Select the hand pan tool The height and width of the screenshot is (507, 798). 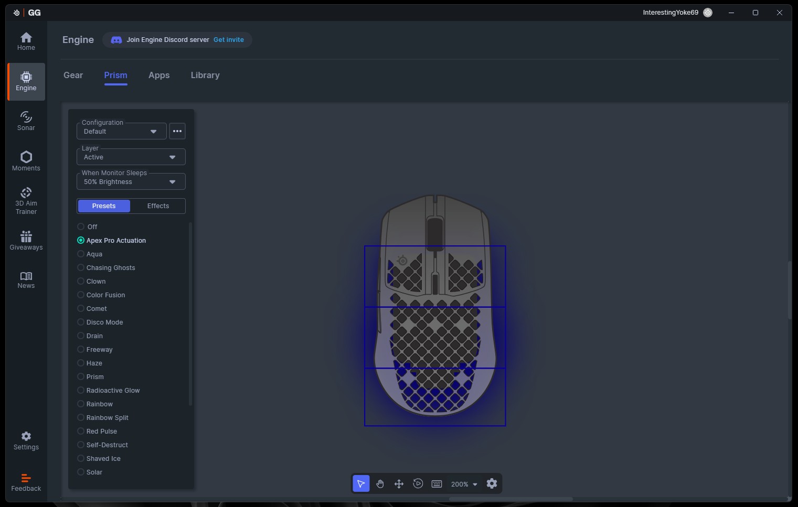click(380, 484)
